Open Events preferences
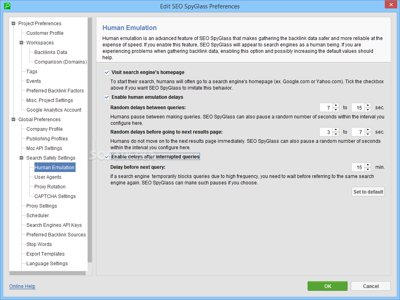400x300 pixels. pyautogui.click(x=34, y=81)
